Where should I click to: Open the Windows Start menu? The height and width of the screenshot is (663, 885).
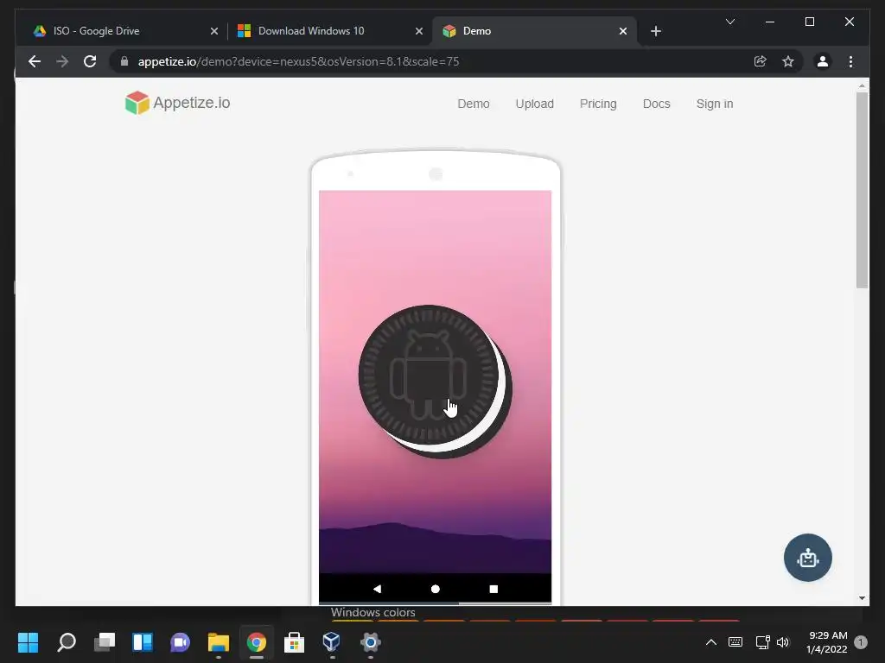[28, 642]
